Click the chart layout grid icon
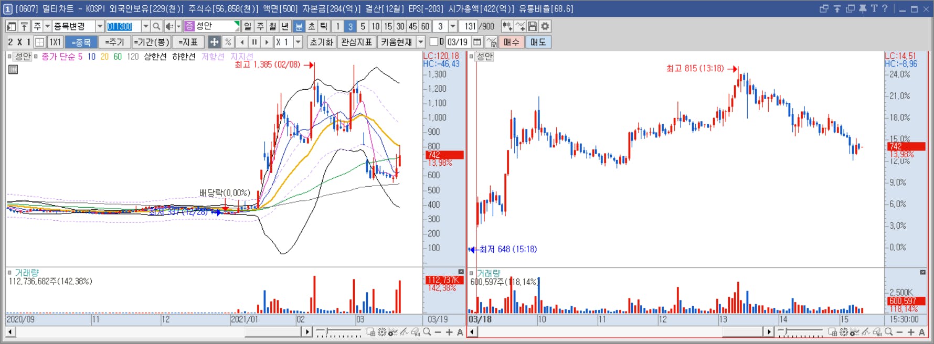This screenshot has width=934, height=344. tap(40, 42)
